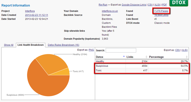This screenshot has width=191, height=102.
Task: Click the Re-Run link
Action: 103,5
